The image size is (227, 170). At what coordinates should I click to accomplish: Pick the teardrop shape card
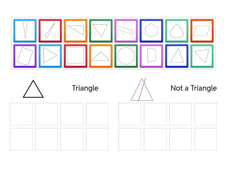point(176,31)
